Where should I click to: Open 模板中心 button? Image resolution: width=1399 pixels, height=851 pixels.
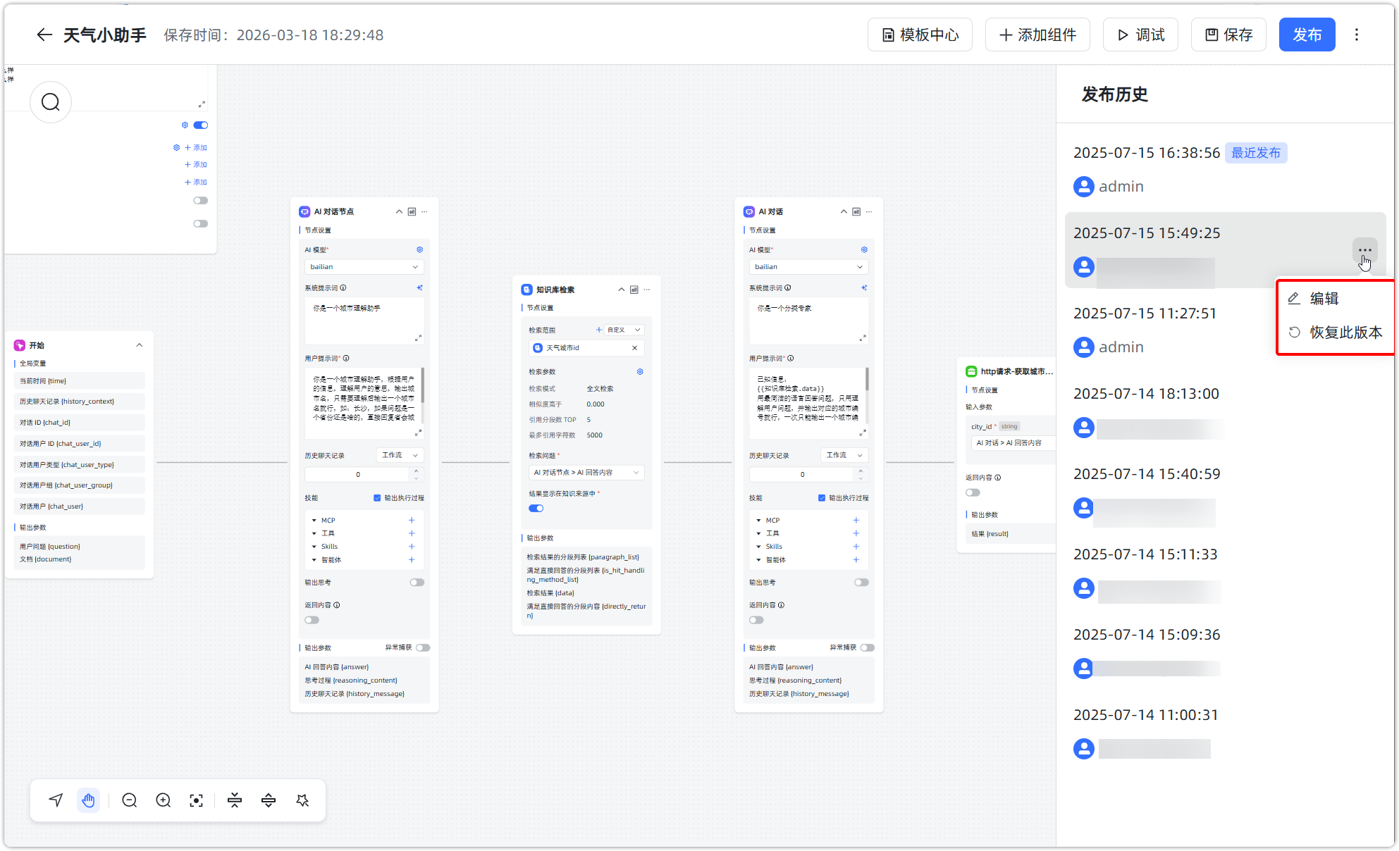[x=920, y=35]
